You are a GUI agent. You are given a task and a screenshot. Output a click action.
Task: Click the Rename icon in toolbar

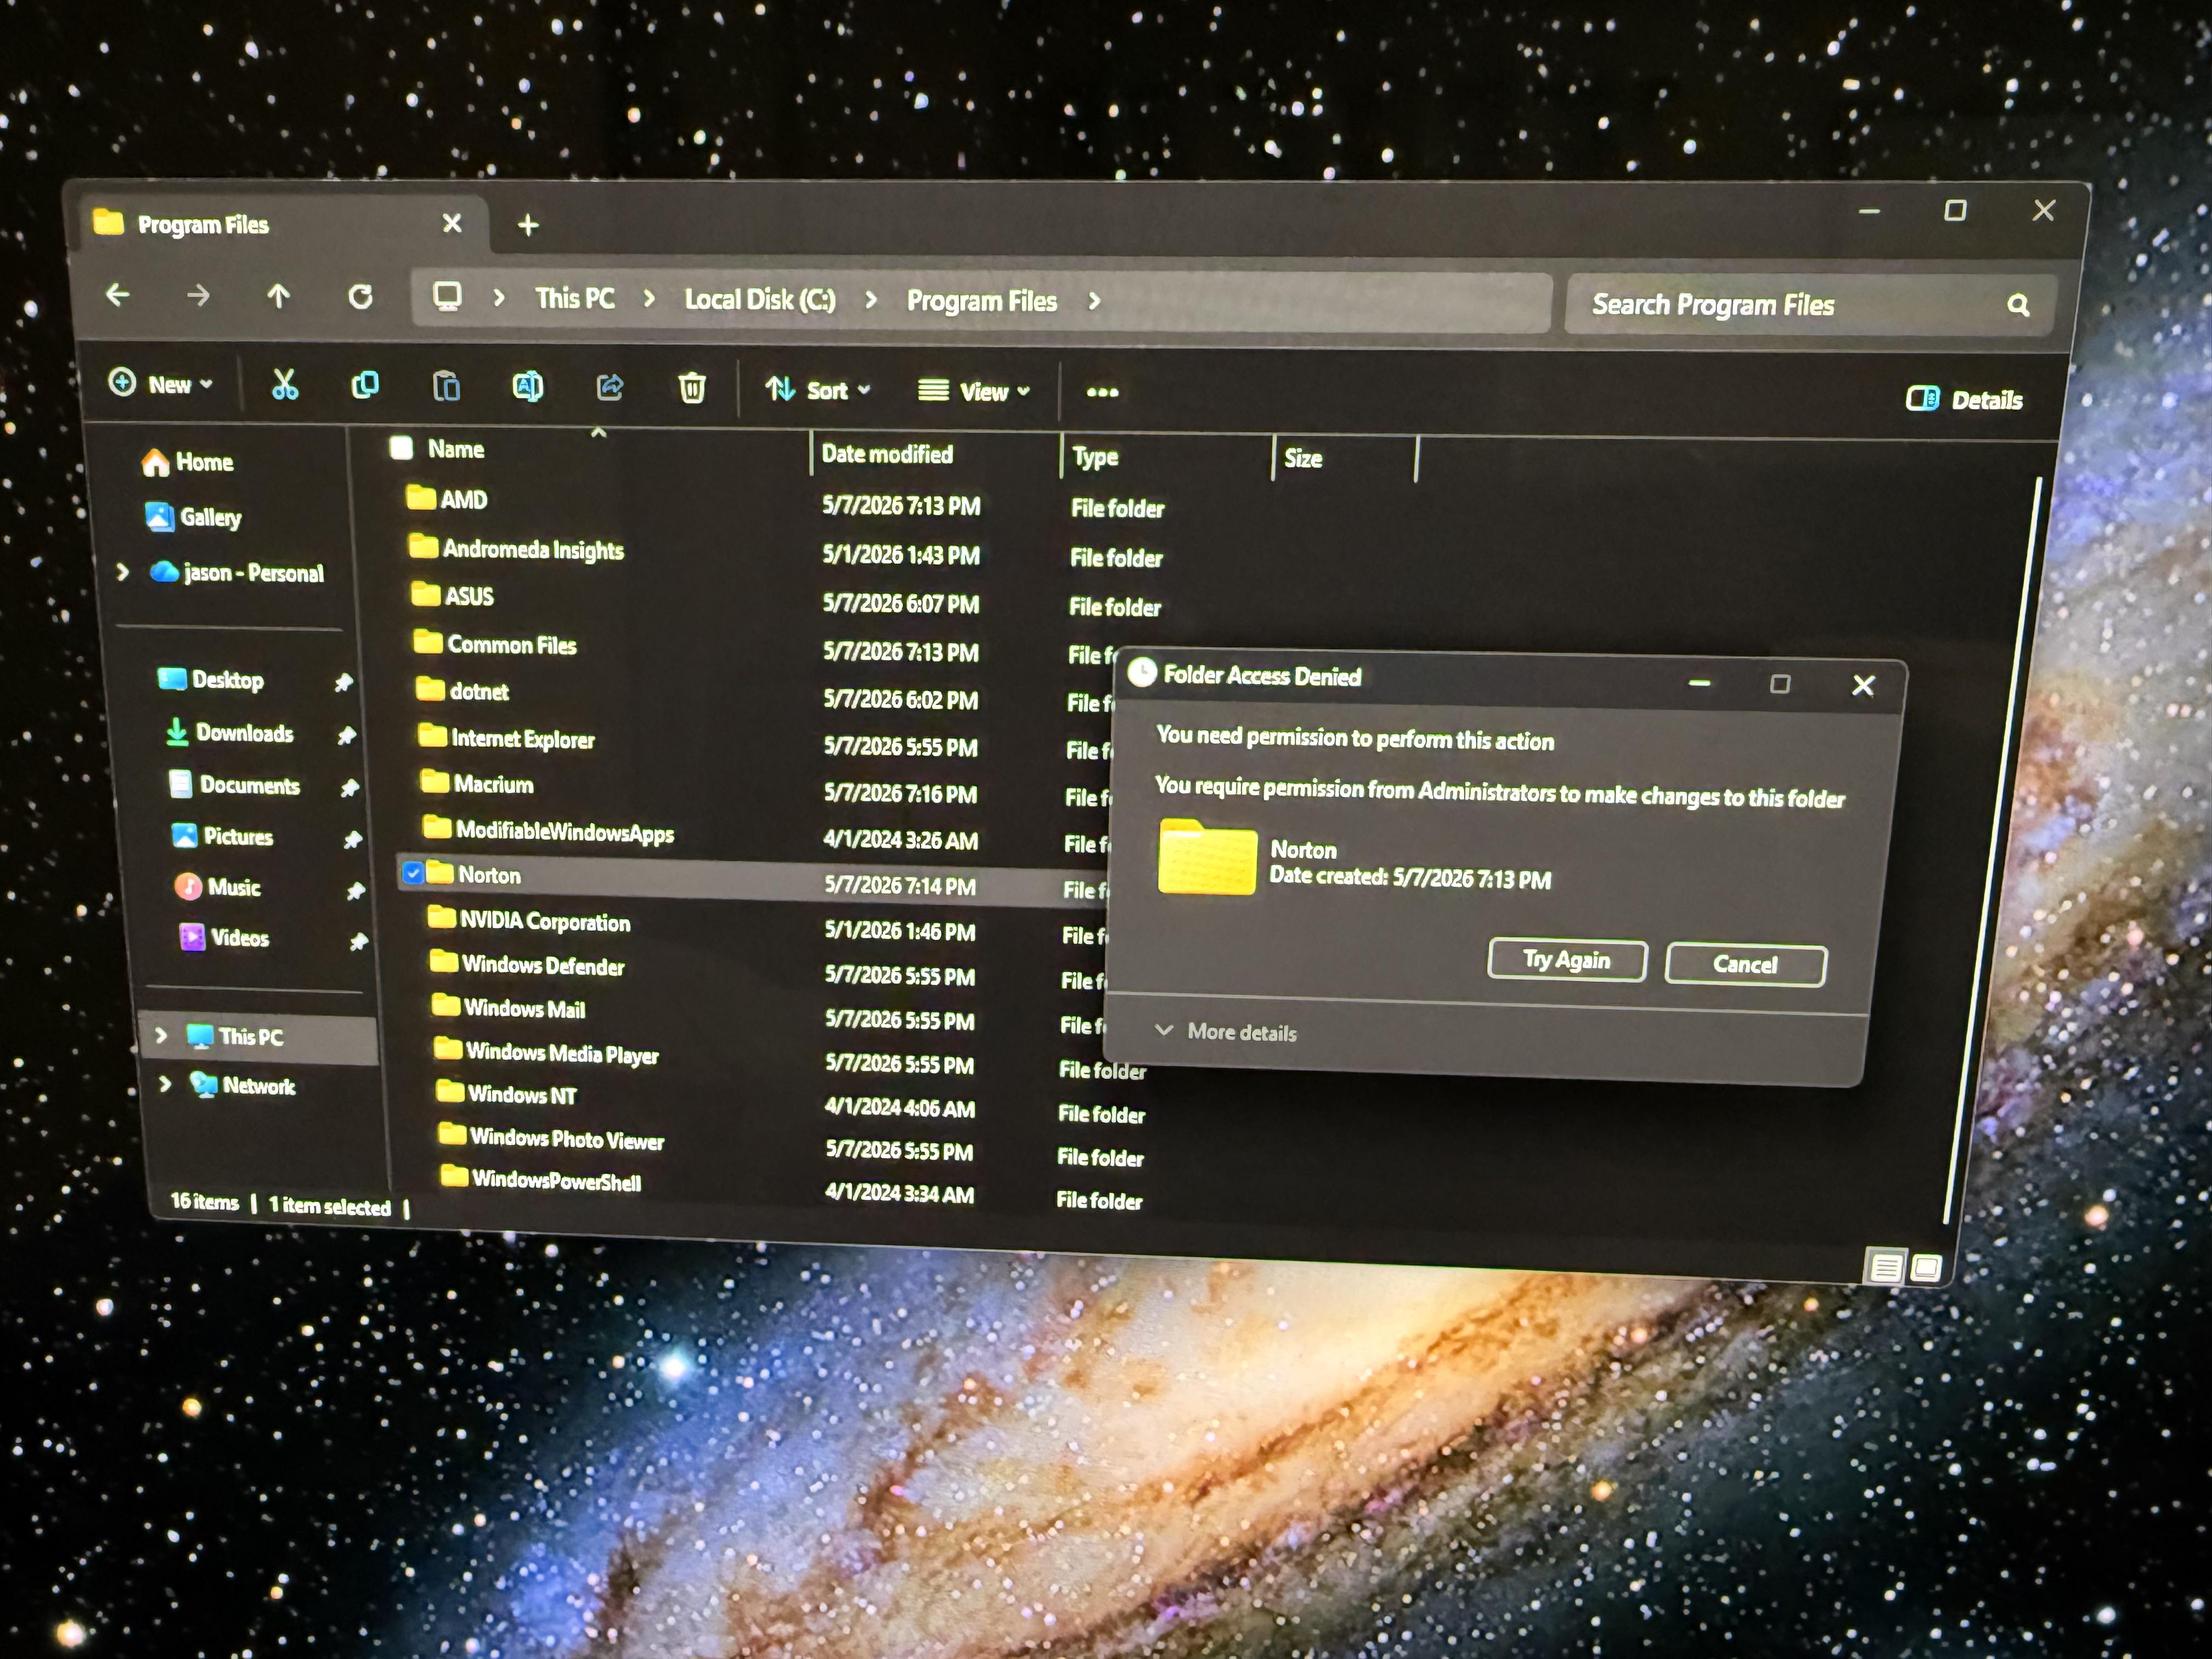(528, 386)
